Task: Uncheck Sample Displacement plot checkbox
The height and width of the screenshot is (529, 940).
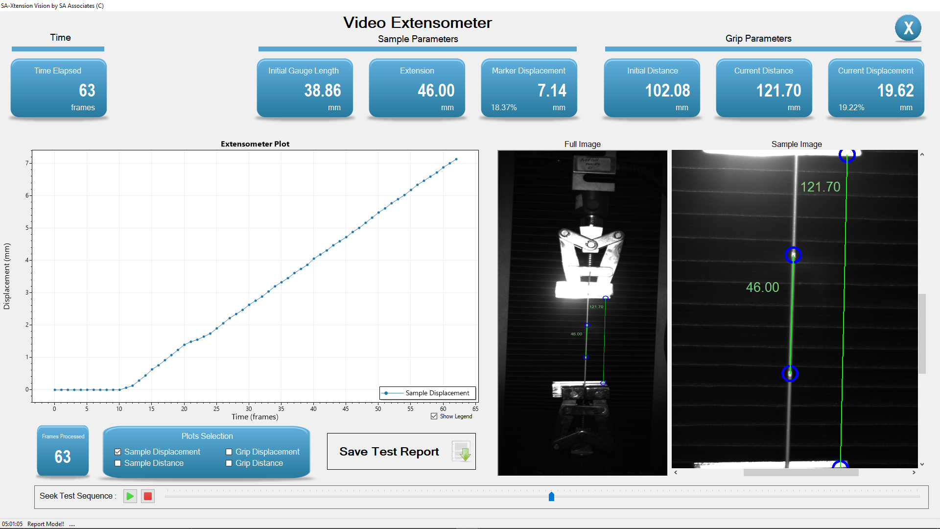Action: 118,452
